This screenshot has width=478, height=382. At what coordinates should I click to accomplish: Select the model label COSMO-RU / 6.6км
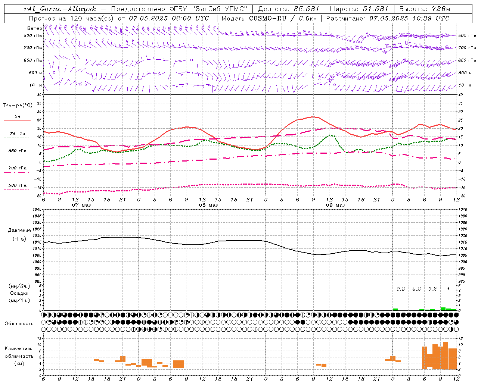click(x=283, y=18)
